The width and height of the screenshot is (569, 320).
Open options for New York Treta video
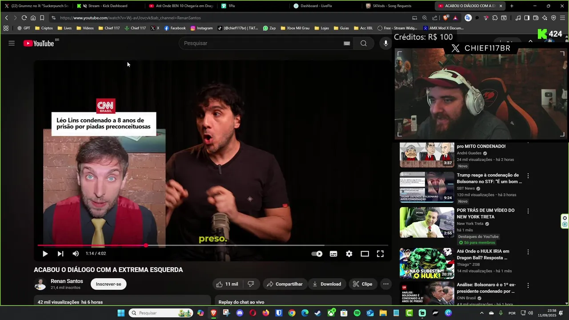tap(528, 211)
